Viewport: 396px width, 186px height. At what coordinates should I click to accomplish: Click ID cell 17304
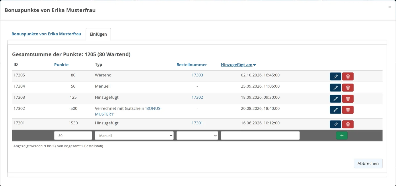pyautogui.click(x=19, y=86)
